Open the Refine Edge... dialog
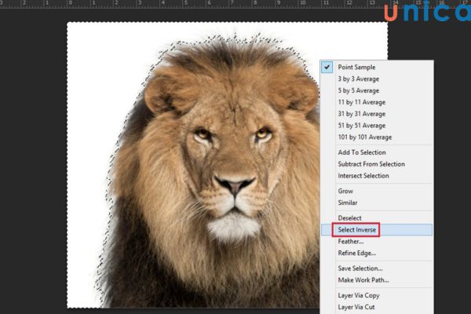The image size is (471, 314). (x=357, y=253)
